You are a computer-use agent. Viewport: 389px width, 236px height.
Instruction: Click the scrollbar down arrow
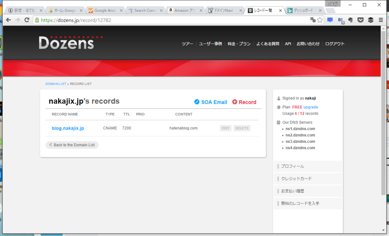click(383, 230)
